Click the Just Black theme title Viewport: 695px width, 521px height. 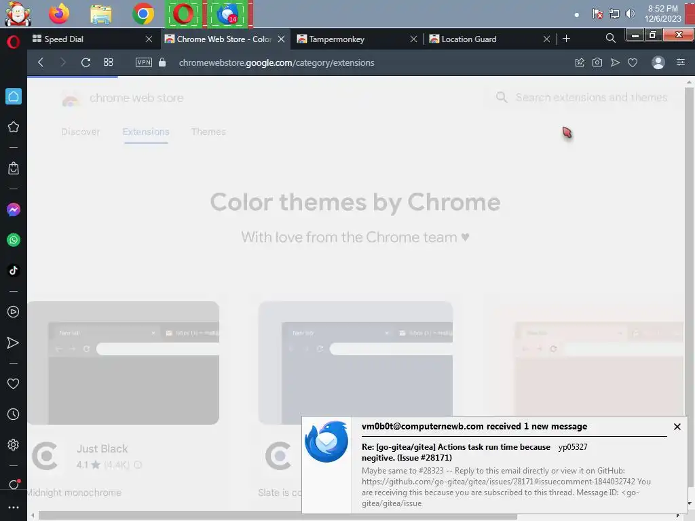coord(102,449)
